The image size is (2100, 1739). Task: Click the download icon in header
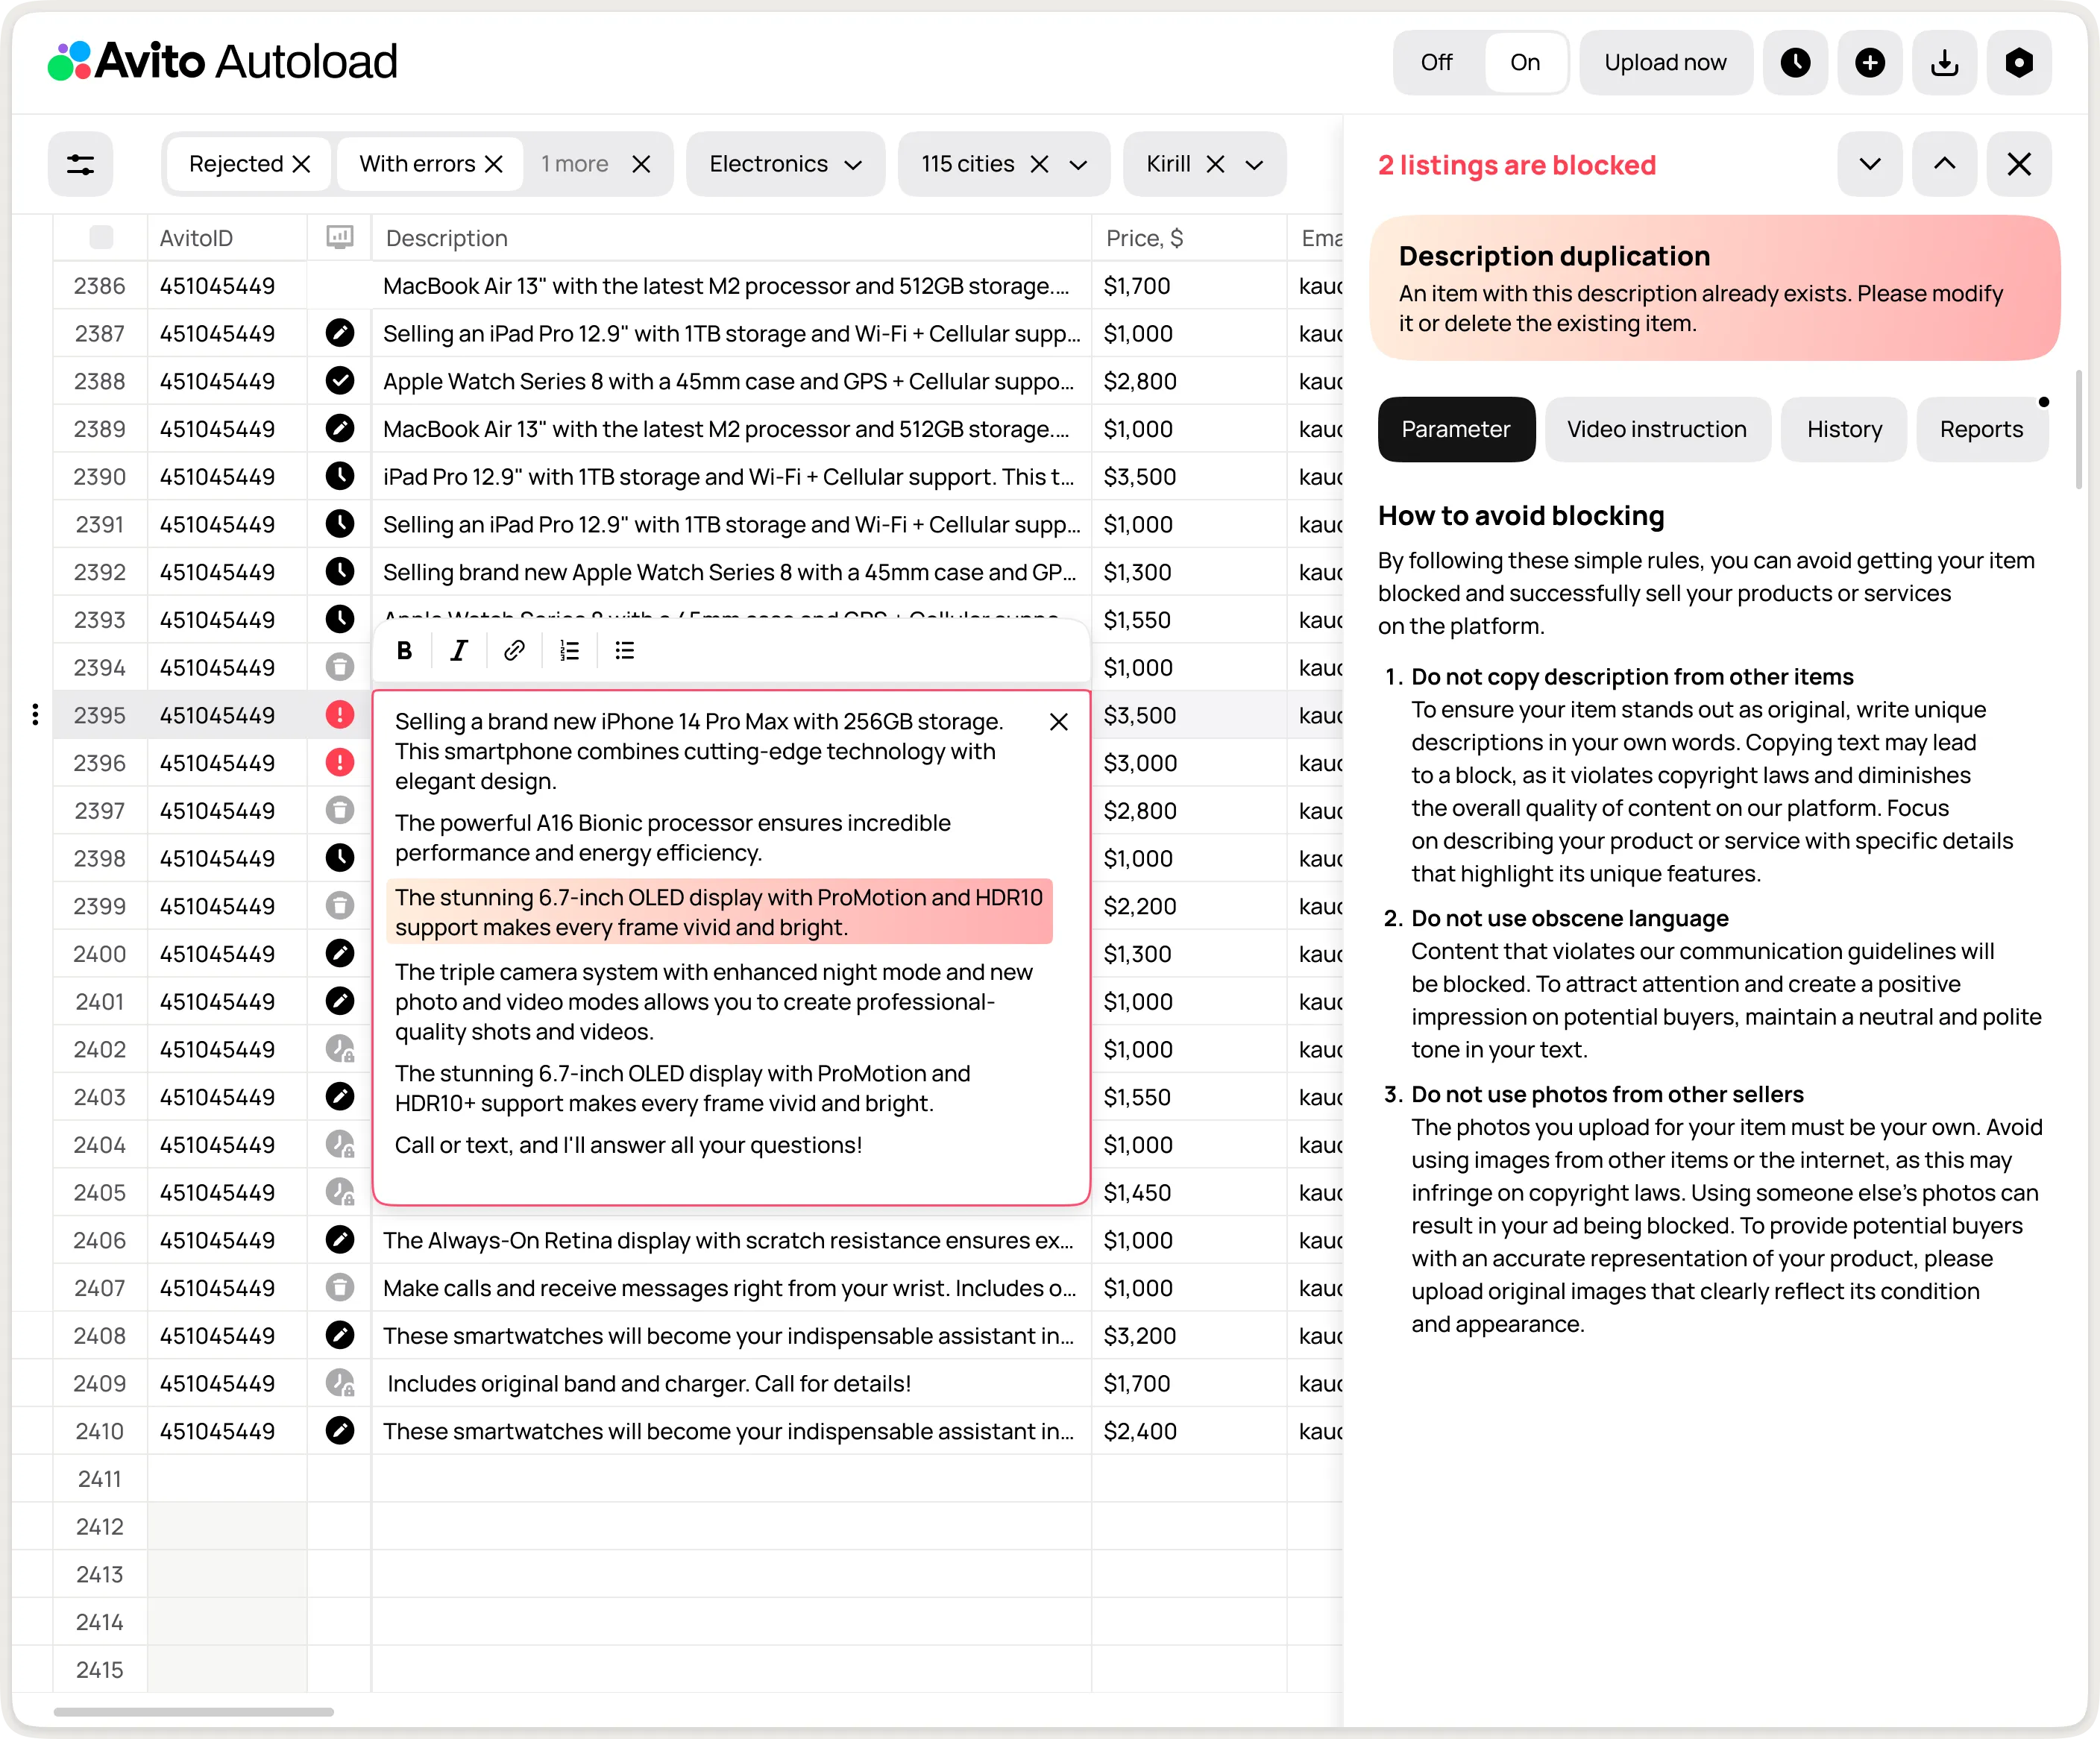1944,62
